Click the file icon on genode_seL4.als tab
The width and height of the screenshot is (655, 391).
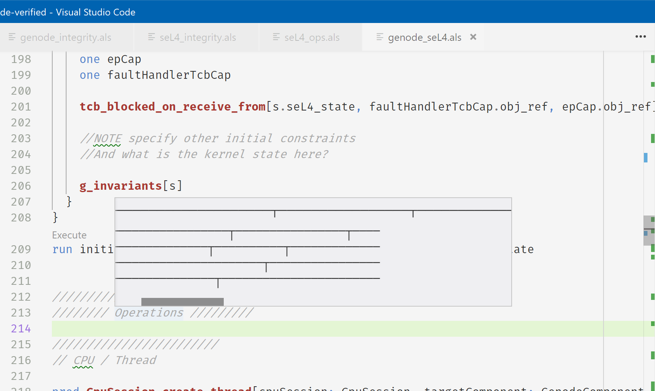pyautogui.click(x=380, y=37)
